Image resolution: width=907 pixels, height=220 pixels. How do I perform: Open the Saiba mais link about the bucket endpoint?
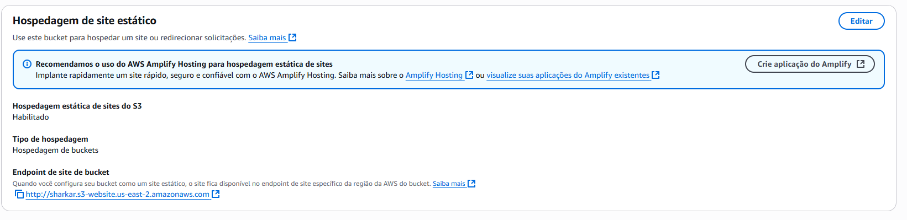[449, 184]
